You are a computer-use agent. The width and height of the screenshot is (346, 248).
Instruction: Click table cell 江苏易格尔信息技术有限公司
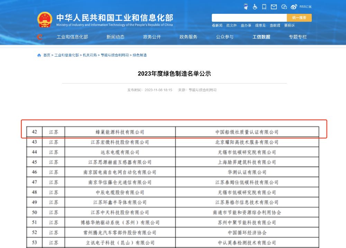(x=247, y=202)
